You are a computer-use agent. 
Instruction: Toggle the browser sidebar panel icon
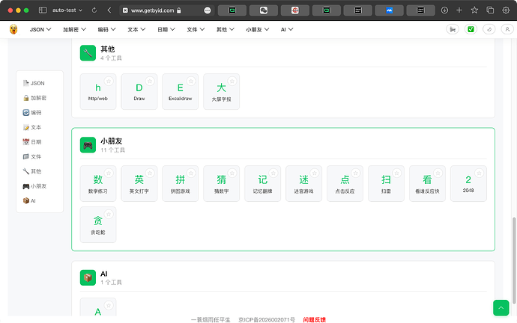[x=43, y=10]
